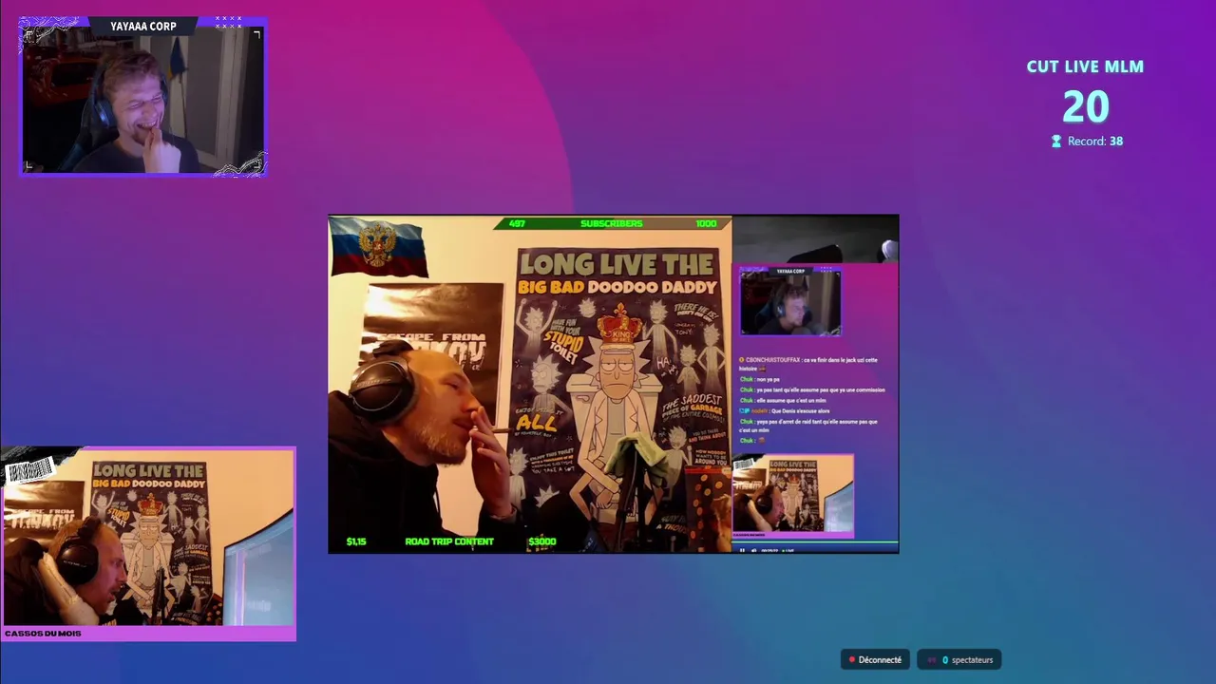Click the CASSOS DU MOIS caption
1216x684 pixels.
(43, 634)
